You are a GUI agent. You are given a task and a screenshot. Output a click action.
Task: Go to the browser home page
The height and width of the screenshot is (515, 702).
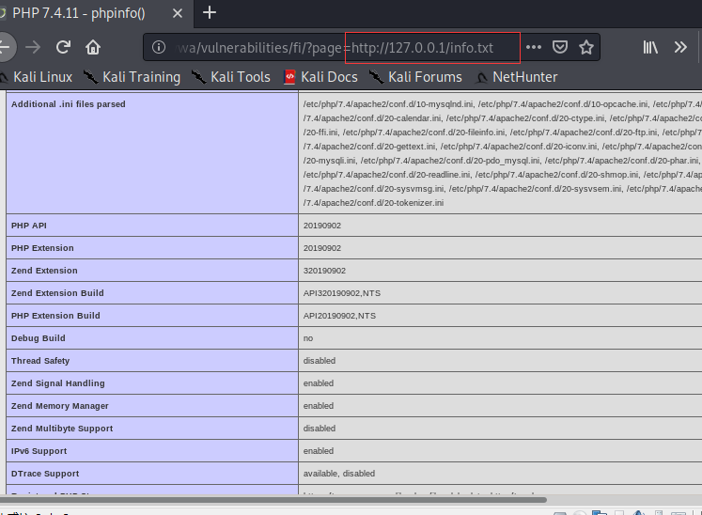pos(93,47)
